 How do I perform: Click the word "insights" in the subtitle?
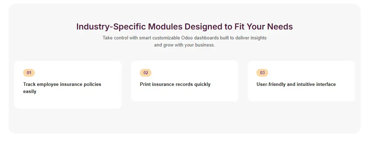pyautogui.click(x=258, y=38)
